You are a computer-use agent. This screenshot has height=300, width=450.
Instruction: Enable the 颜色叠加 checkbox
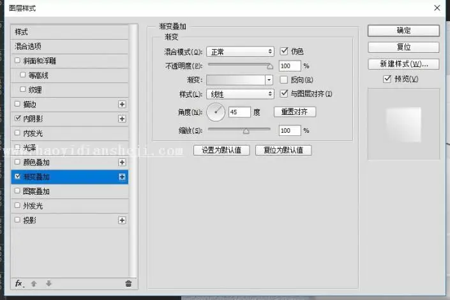tap(17, 162)
